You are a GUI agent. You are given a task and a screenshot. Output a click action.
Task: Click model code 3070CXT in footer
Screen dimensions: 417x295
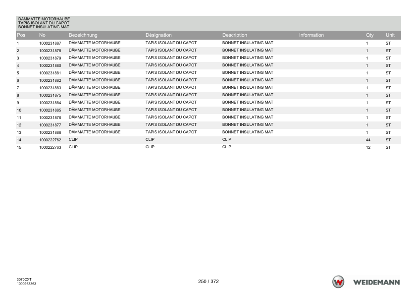pyautogui.click(x=24, y=280)
